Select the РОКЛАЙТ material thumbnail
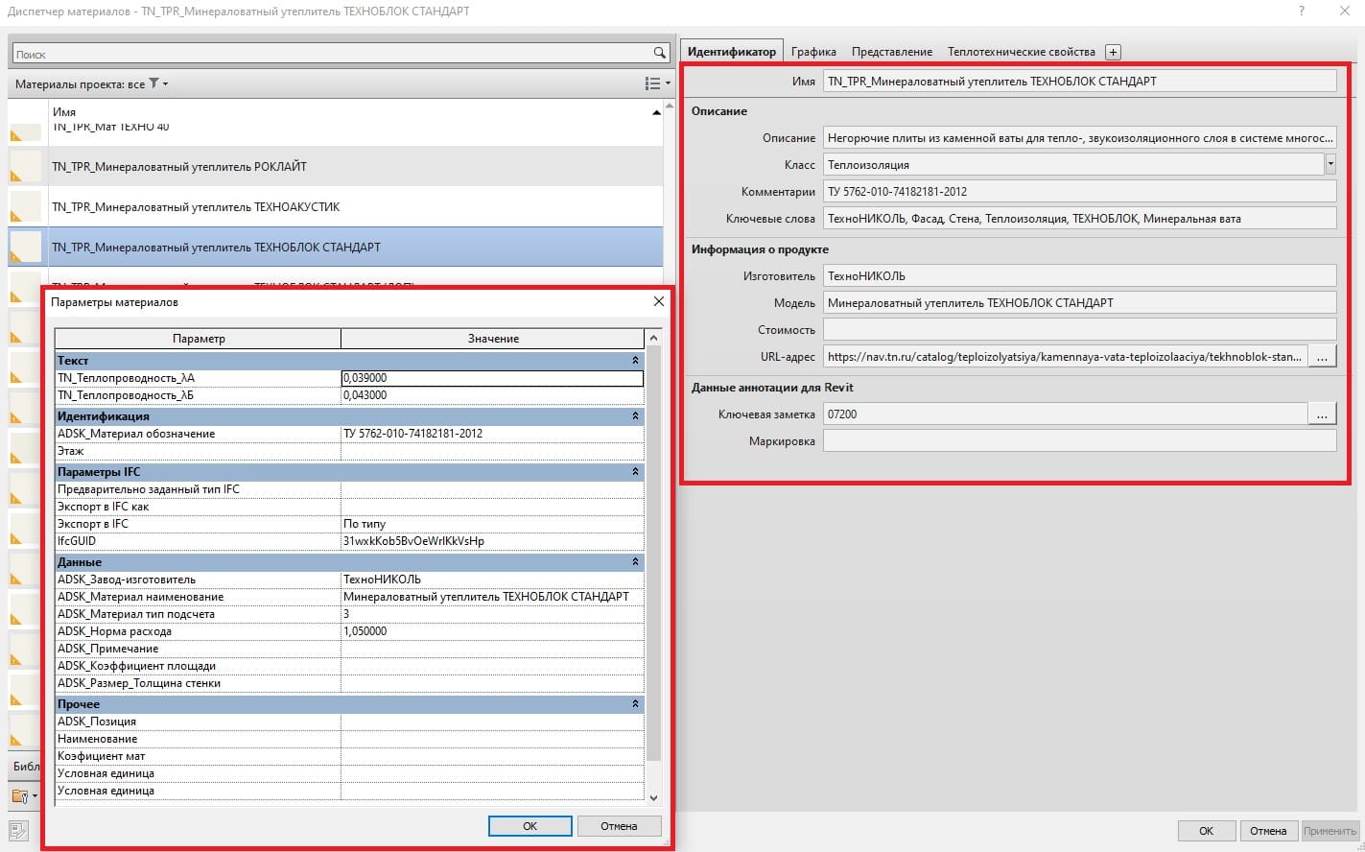Viewport: 1365px width, 852px height. click(x=26, y=167)
